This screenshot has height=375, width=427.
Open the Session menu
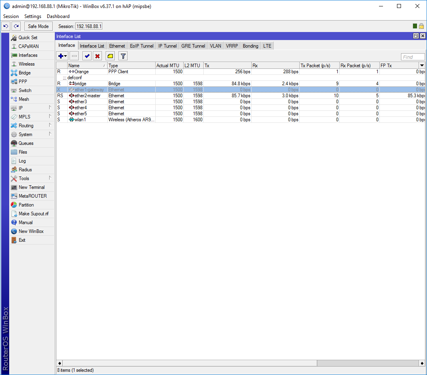[x=11, y=16]
